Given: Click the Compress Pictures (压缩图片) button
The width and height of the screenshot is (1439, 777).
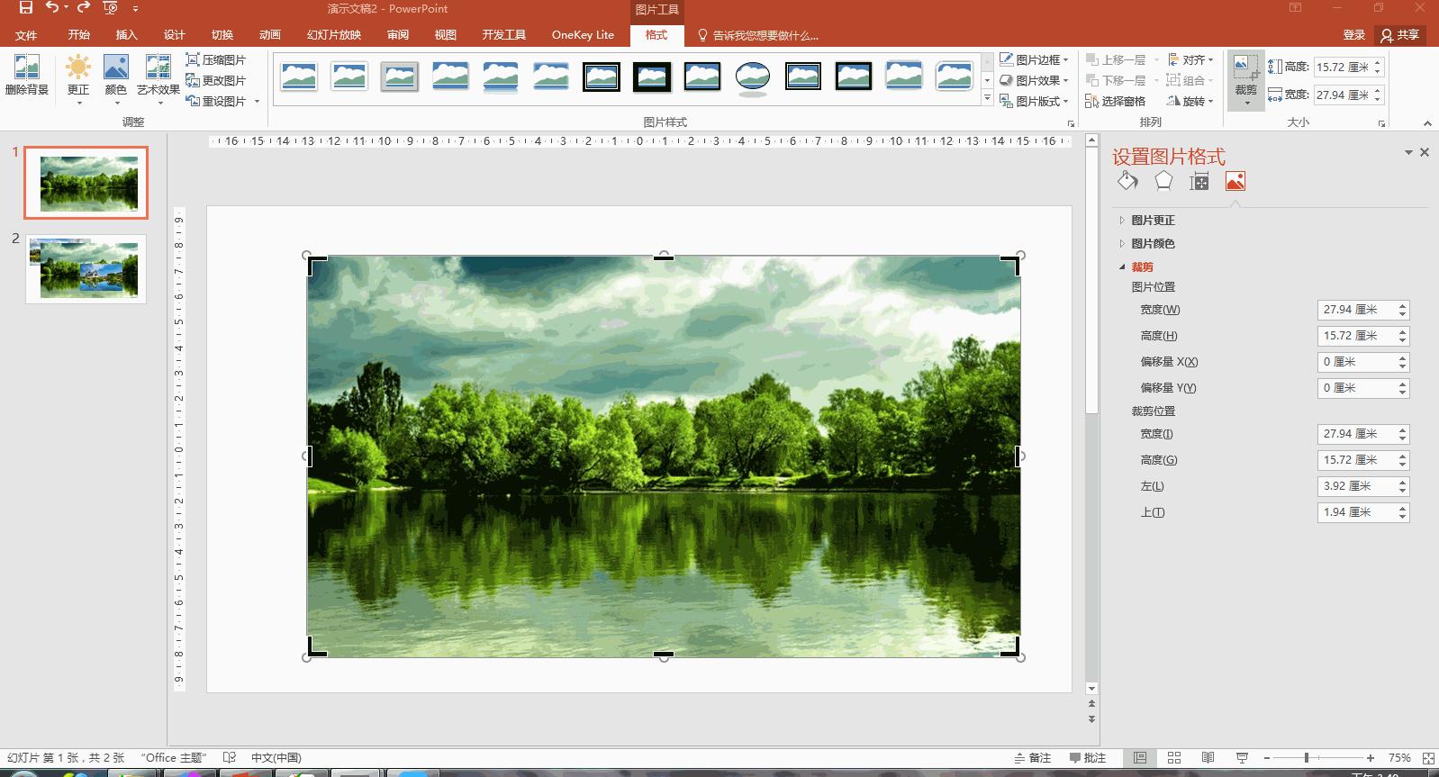Looking at the screenshot, I should [216, 59].
